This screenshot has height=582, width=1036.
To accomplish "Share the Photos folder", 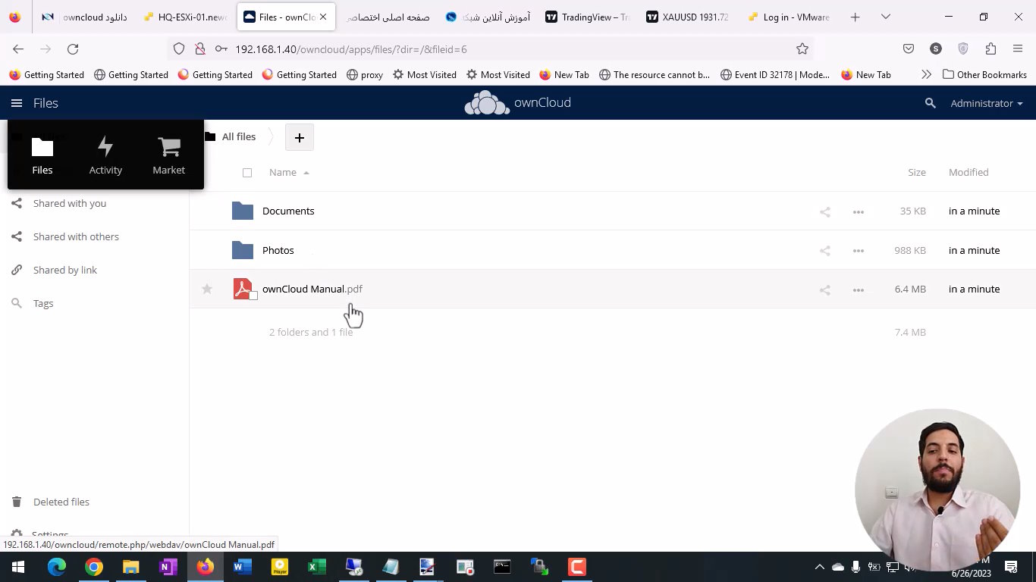I will [x=825, y=251].
